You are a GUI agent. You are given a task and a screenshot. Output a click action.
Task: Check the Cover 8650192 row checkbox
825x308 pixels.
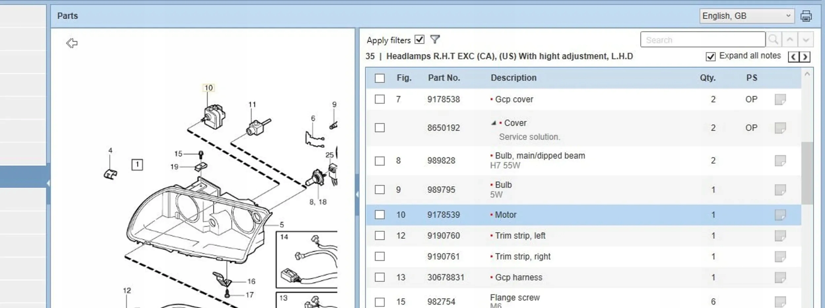(380, 127)
